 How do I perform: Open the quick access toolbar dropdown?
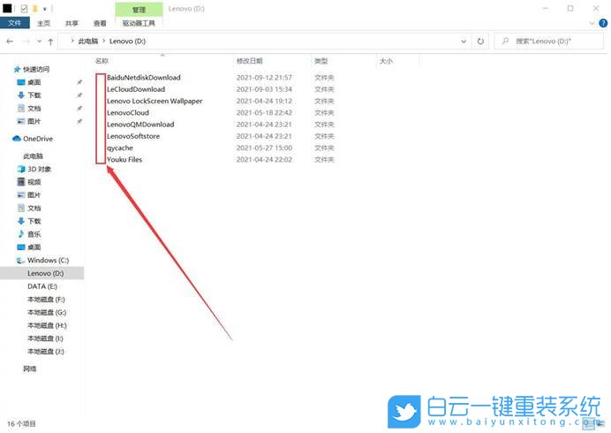pos(45,9)
